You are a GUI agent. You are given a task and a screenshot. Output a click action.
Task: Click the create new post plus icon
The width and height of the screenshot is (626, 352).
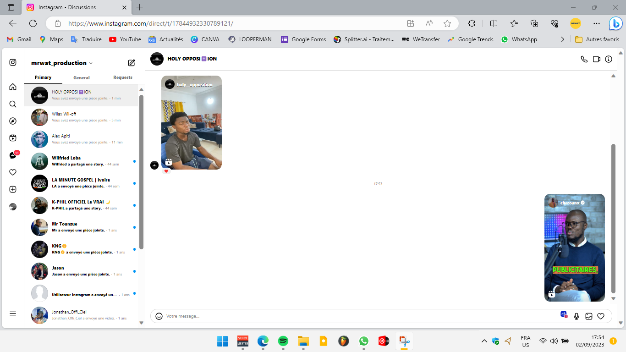click(13, 189)
